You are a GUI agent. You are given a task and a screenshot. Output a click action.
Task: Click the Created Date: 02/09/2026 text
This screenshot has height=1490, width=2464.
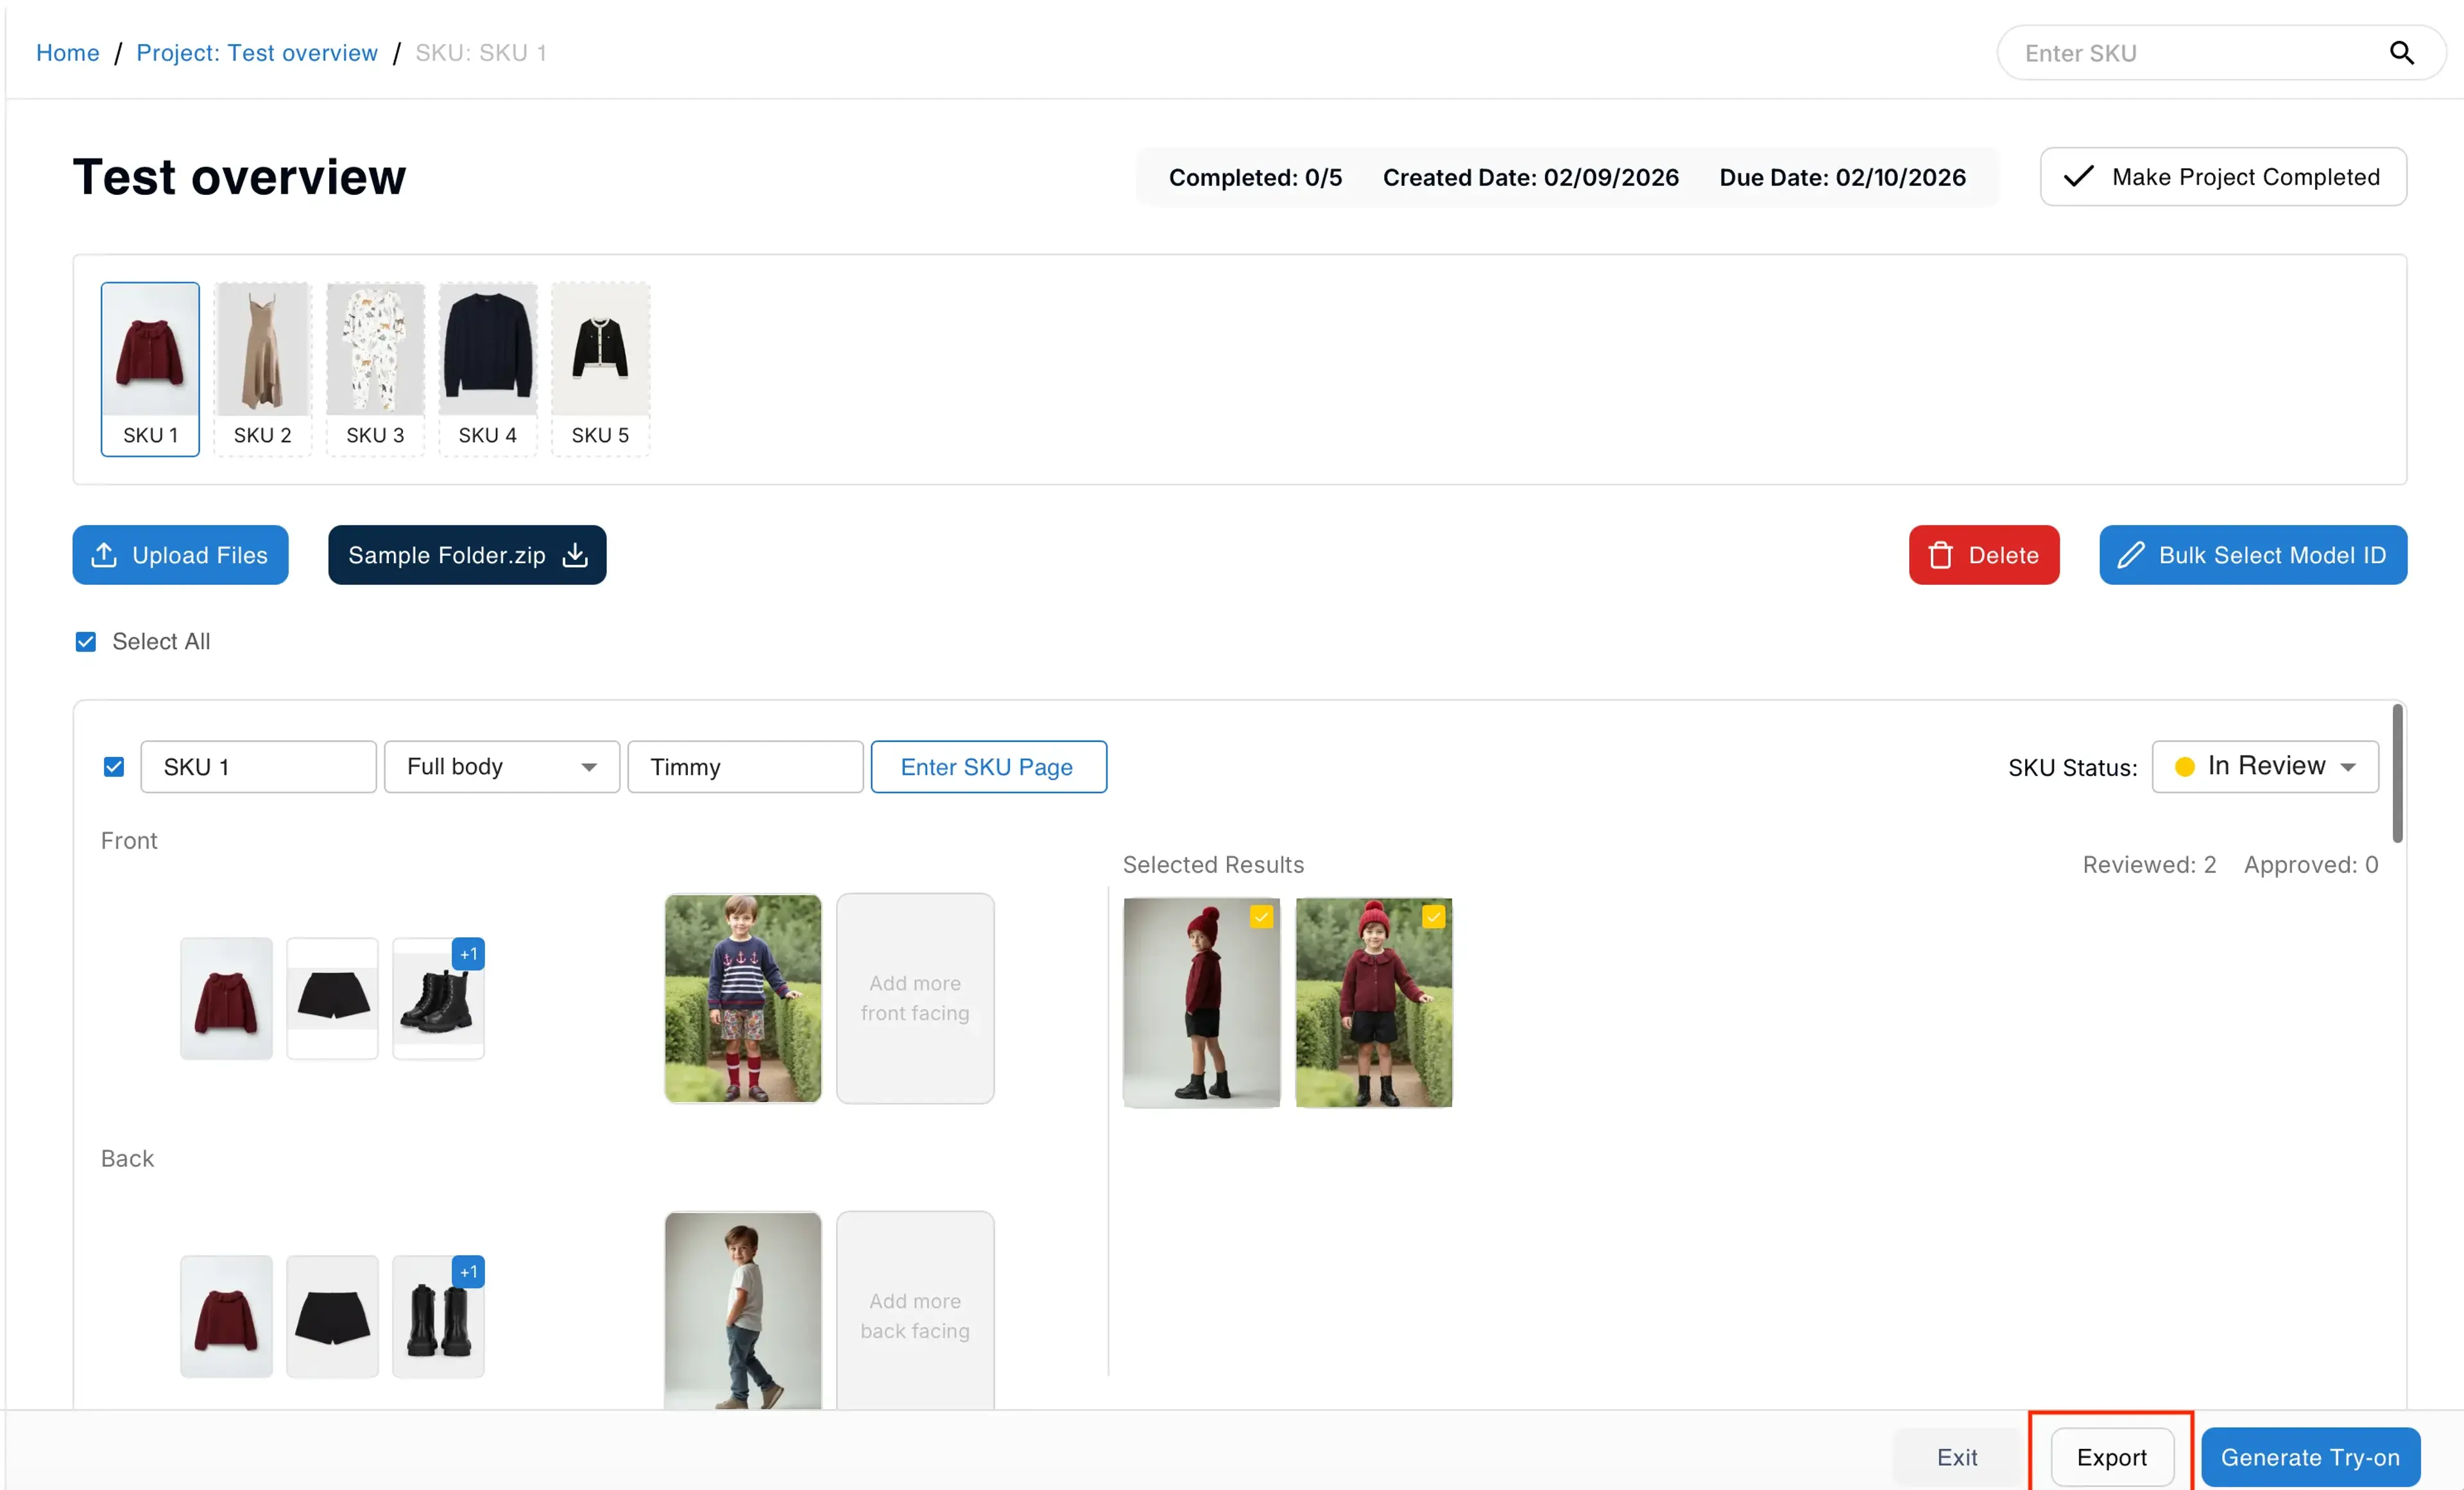pos(1530,177)
